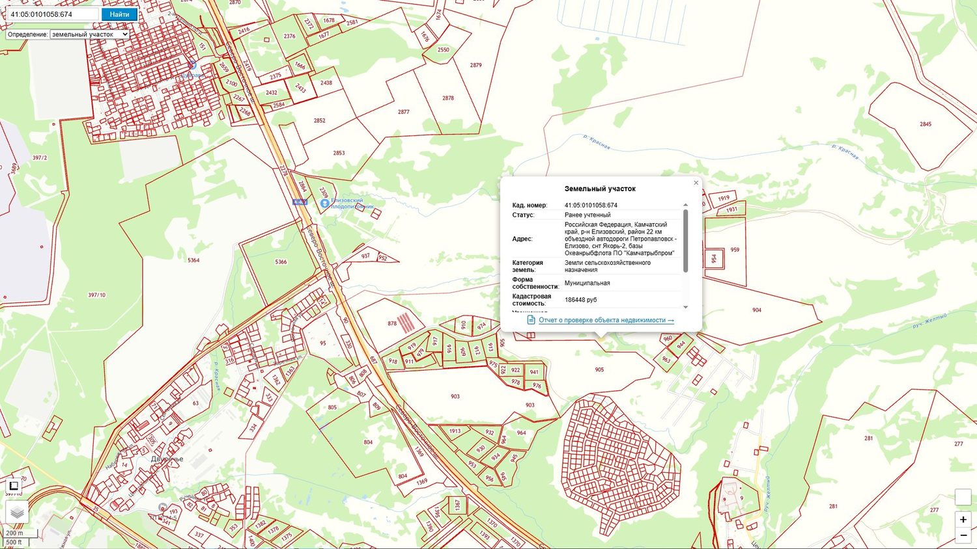The width and height of the screenshot is (977, 549).
Task: Click the popup scrollbar down arrow
Action: tap(685, 307)
